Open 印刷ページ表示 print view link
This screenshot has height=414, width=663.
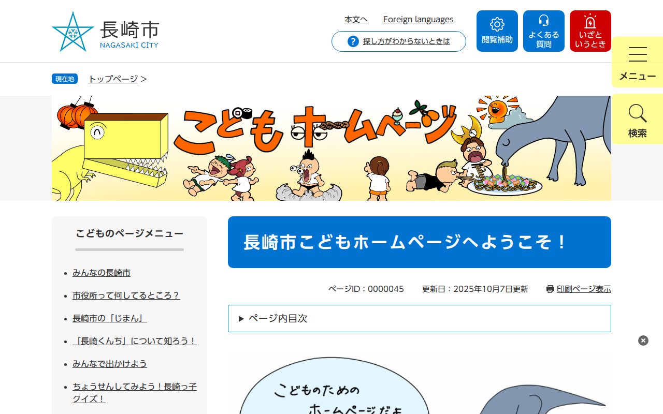(x=584, y=289)
